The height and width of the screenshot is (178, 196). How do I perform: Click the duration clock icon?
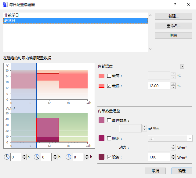68,157
